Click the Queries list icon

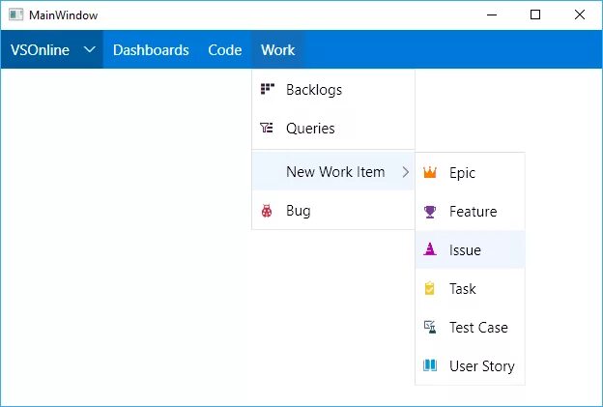tap(267, 129)
